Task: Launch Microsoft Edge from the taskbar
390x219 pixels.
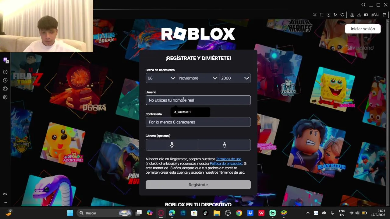Action: click(x=172, y=213)
